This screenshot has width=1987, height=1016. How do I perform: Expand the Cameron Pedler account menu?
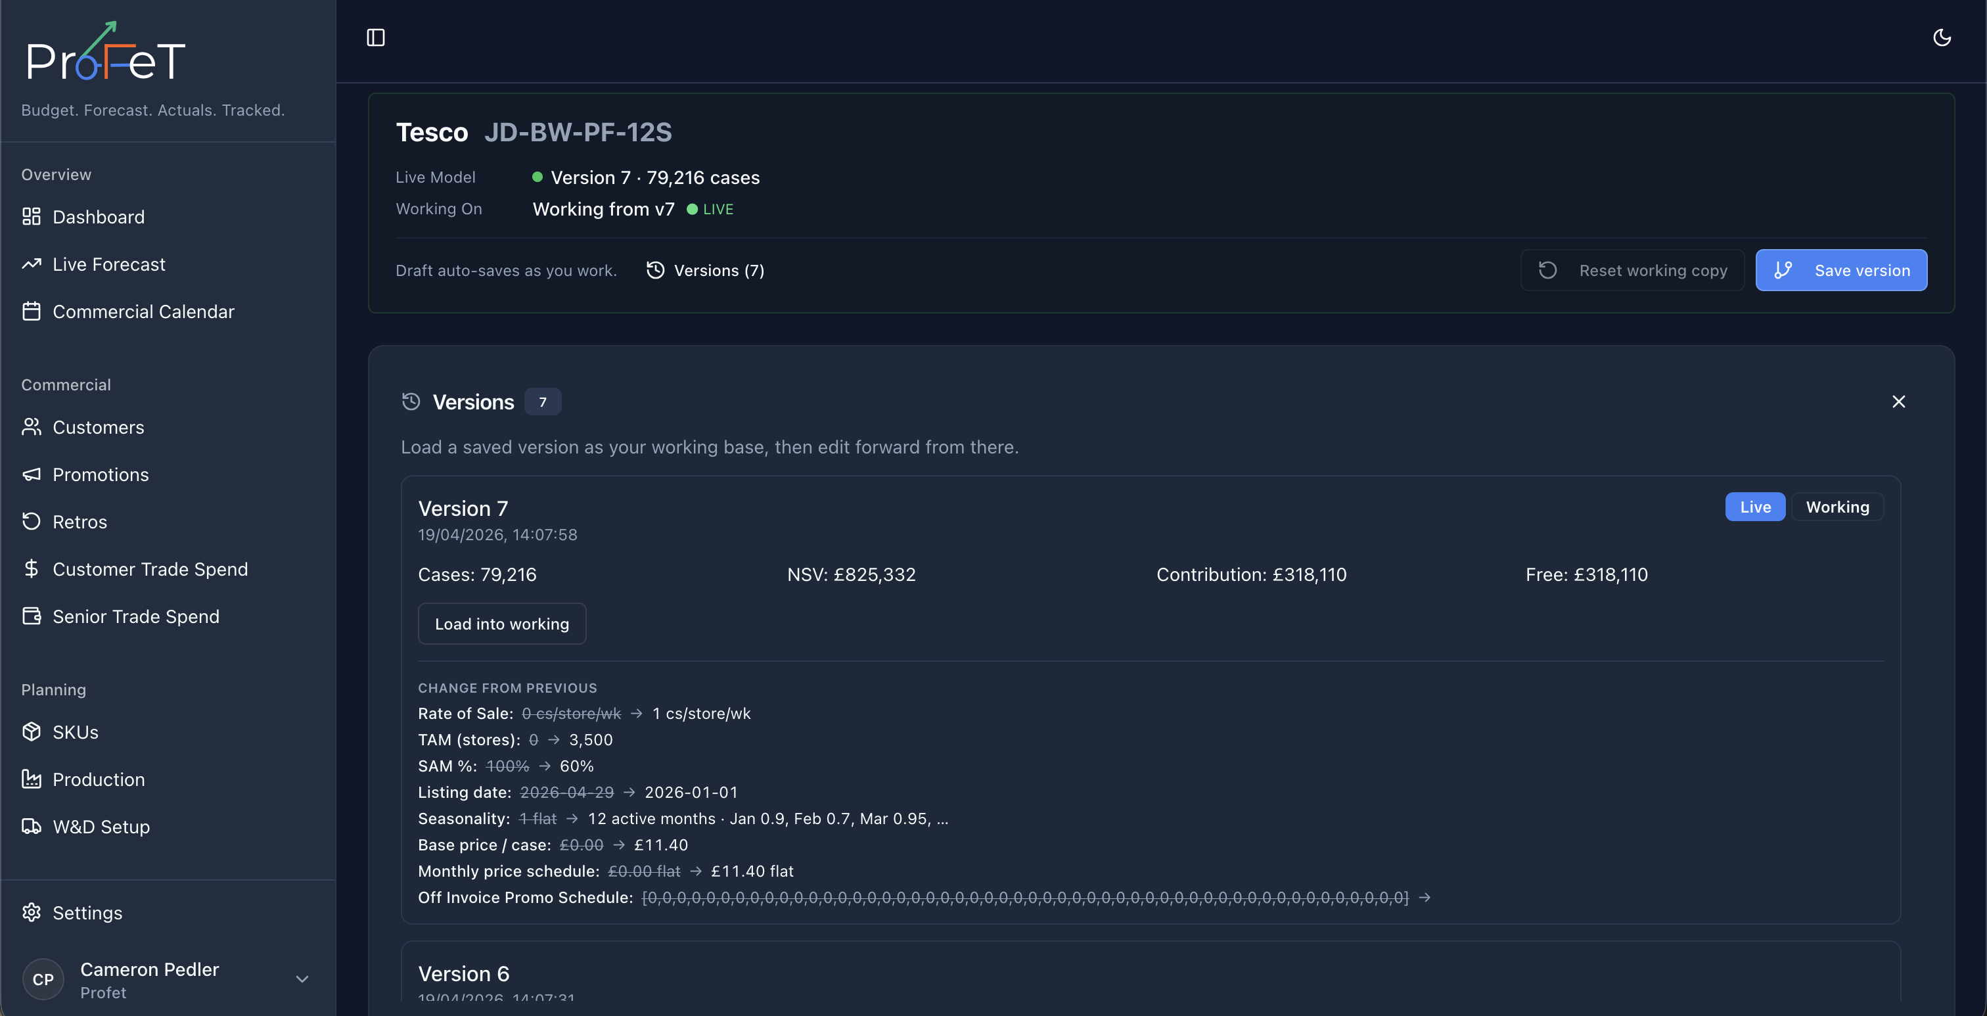[302, 979]
